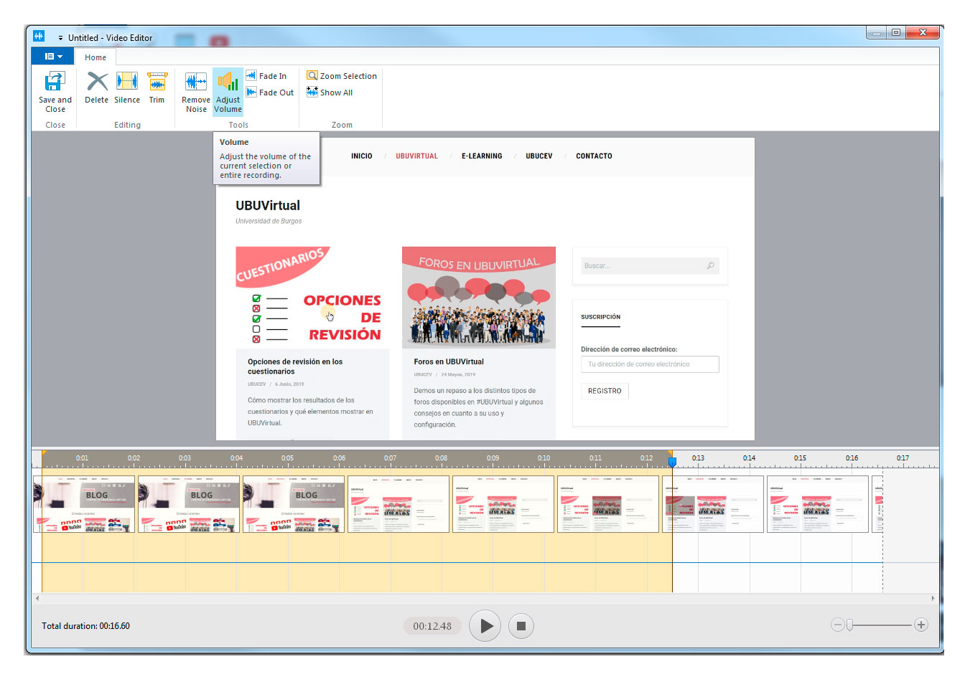Click the Buscar search field in preview

(x=650, y=266)
